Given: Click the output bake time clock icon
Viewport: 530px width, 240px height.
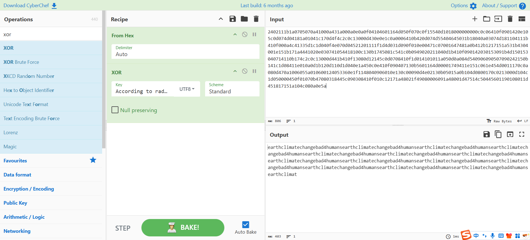Looking at the screenshot, I should coord(448,236).
